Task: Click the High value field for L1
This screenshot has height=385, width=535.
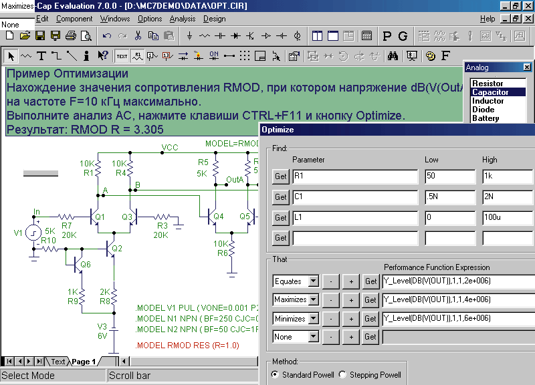Action: [x=508, y=217]
